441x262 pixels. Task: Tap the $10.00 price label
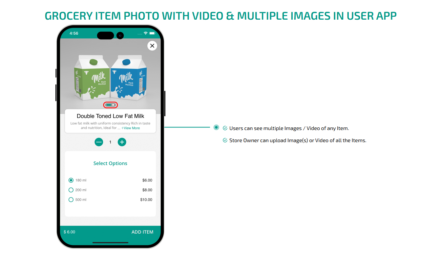click(x=146, y=200)
